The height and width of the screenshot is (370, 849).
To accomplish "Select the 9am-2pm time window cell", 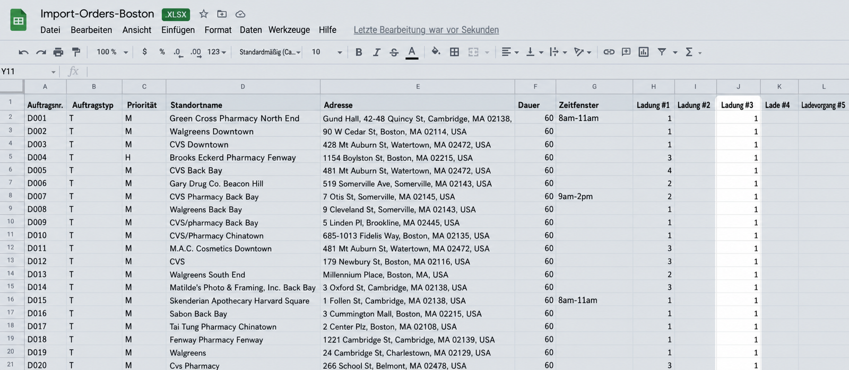I will point(594,196).
